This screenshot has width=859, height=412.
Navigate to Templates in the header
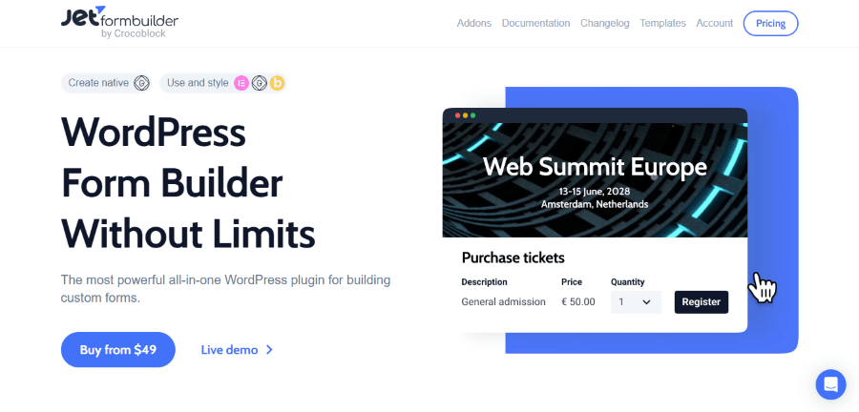point(662,23)
